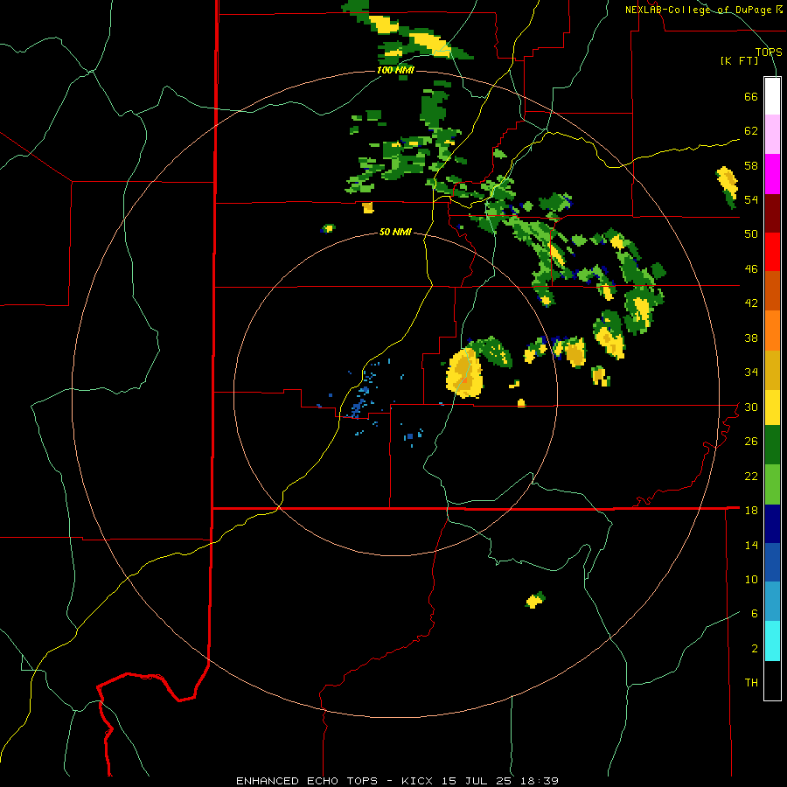Click the dark red 54 kft color band

pyautogui.click(x=772, y=213)
